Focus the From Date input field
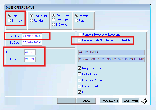The image size is (156, 110). pos(32,36)
